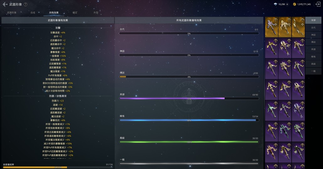Open the 外型 tab
This screenshot has height=169, width=323.
pos(96,13)
